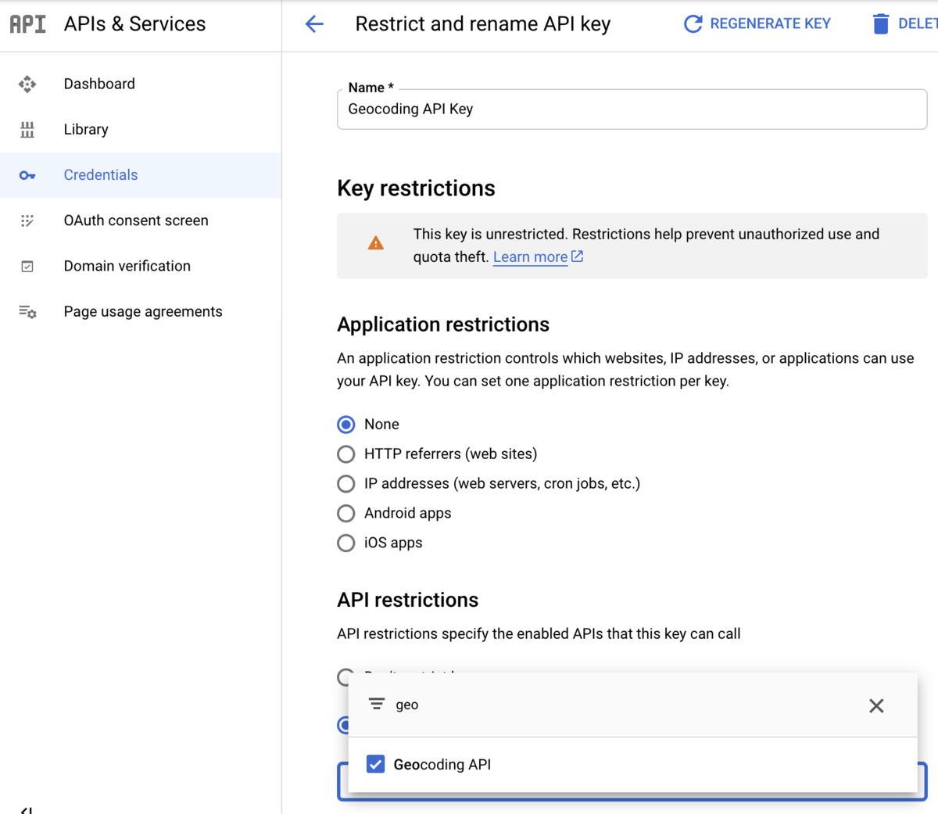Clear the geo filter with X
The image size is (938, 814).
point(876,706)
